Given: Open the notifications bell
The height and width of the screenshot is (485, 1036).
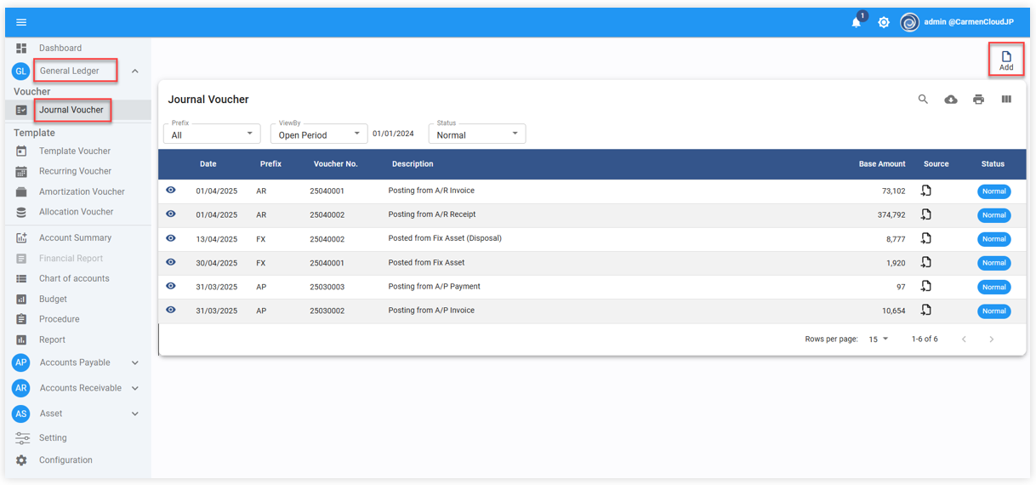Looking at the screenshot, I should (x=857, y=23).
